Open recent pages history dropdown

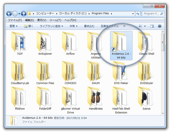click(19, 14)
